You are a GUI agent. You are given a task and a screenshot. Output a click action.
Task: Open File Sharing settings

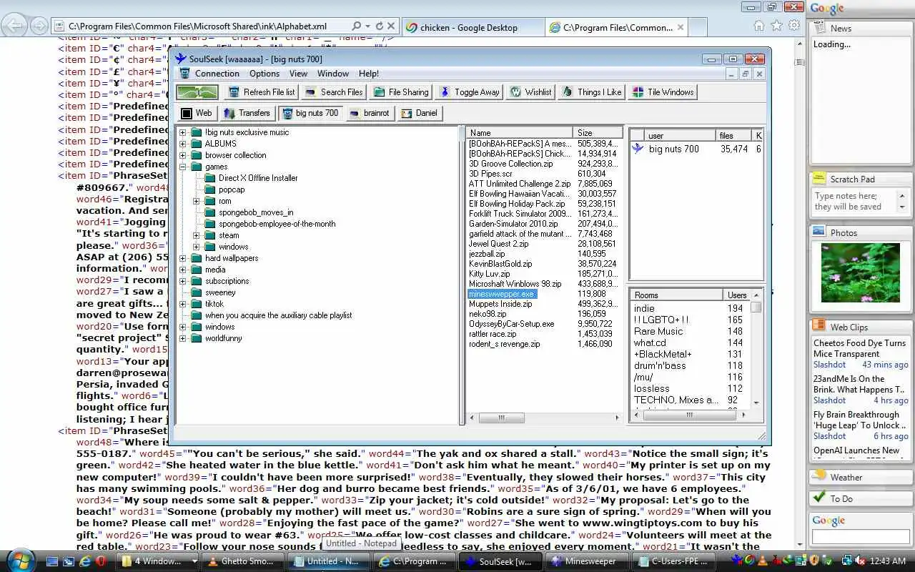click(401, 92)
